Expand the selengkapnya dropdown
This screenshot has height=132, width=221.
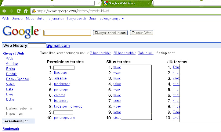(x=112, y=18)
